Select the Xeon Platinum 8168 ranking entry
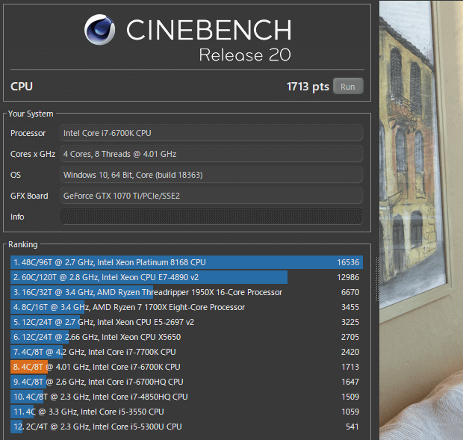Screen dimensions: 463x440 [186, 262]
